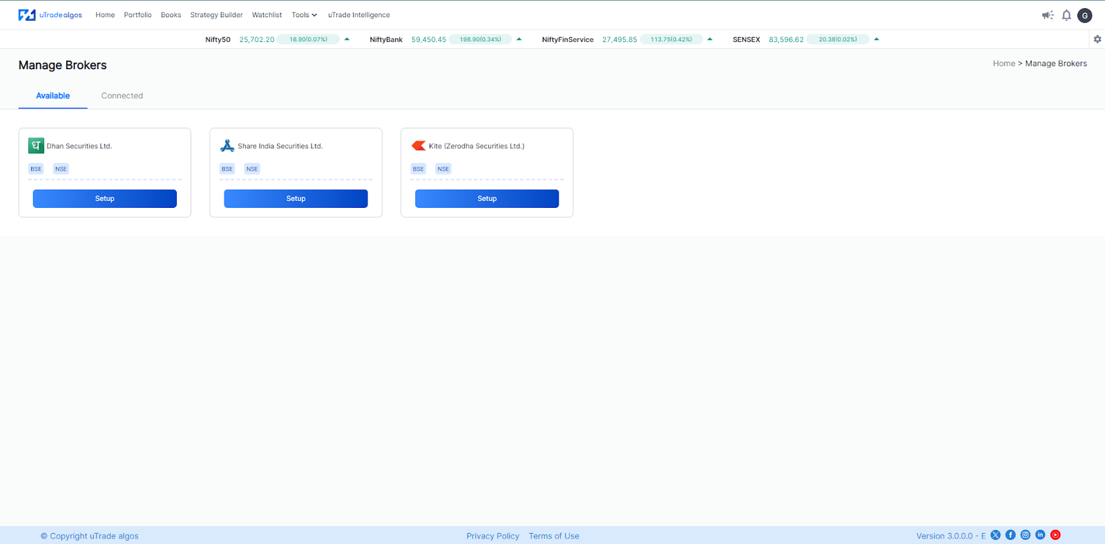1105x544 pixels.
Task: Open the announcements megaphone icon
Action: [x=1048, y=15]
